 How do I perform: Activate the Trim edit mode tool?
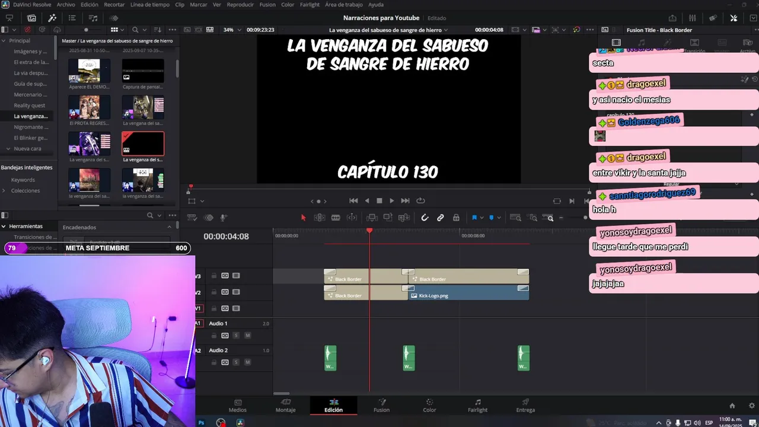point(319,218)
